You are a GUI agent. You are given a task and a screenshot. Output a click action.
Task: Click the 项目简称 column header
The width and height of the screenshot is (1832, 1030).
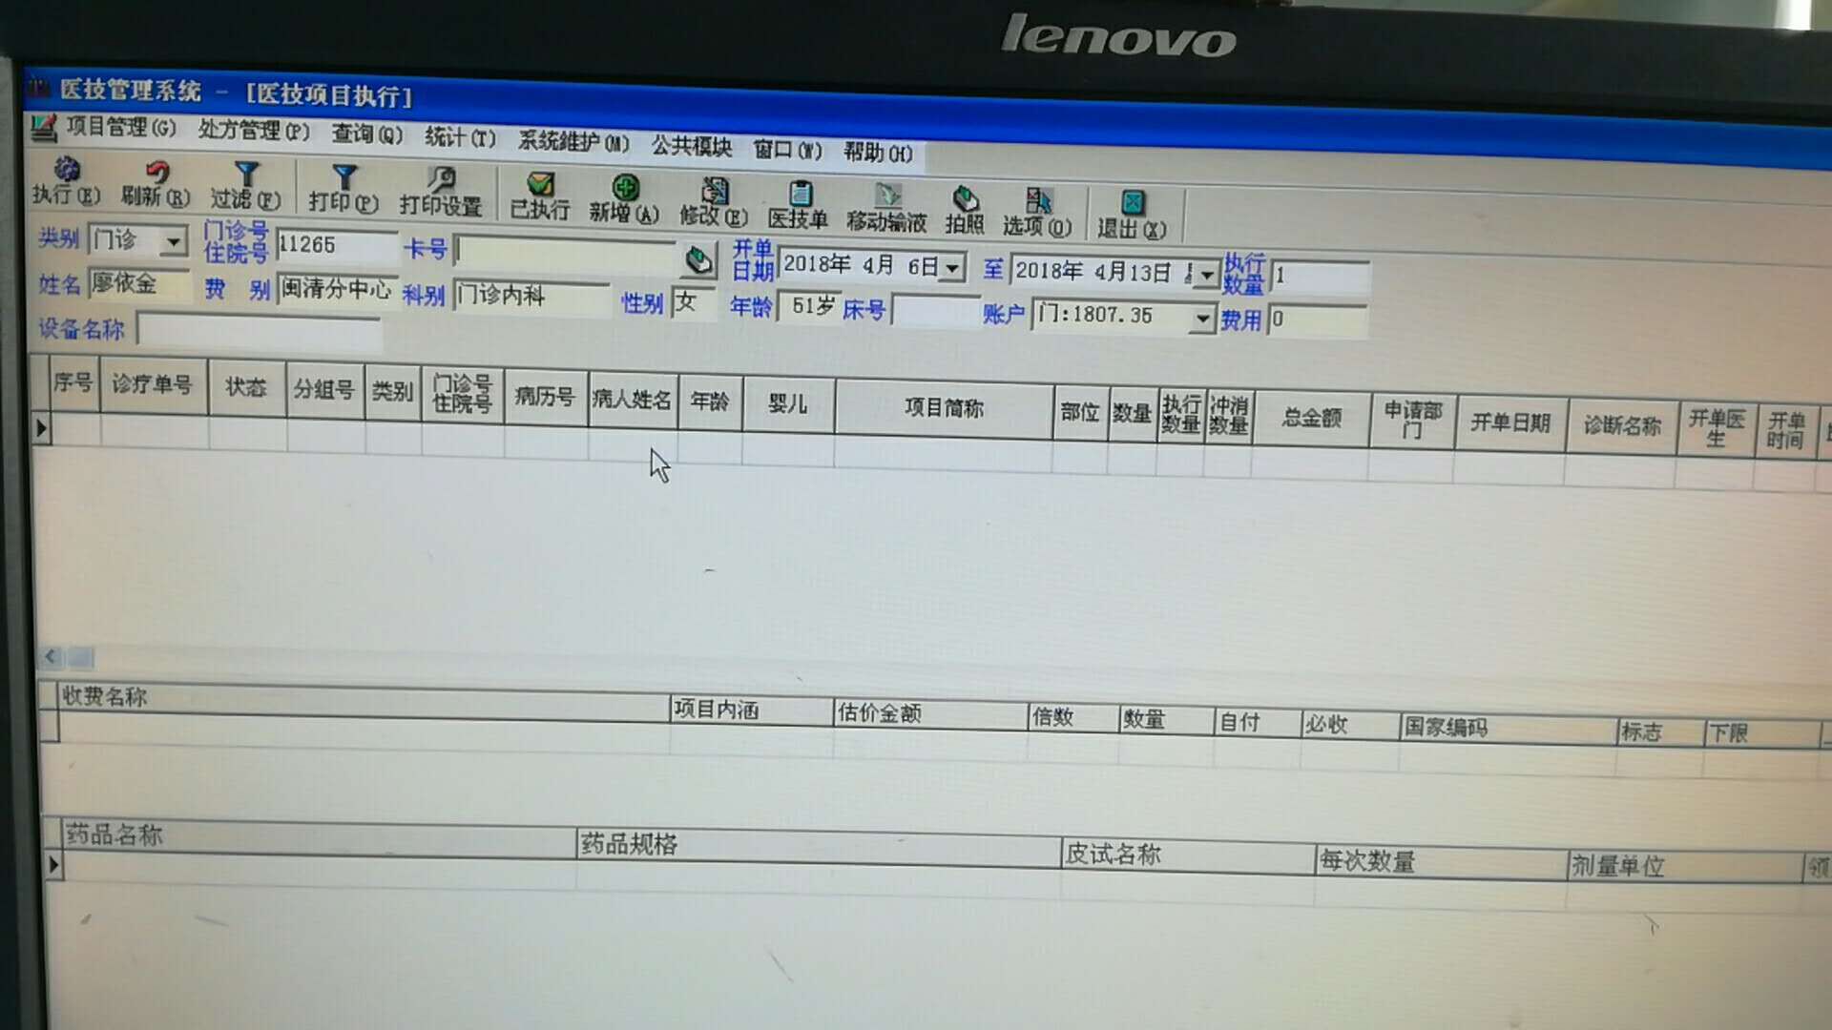coord(944,408)
